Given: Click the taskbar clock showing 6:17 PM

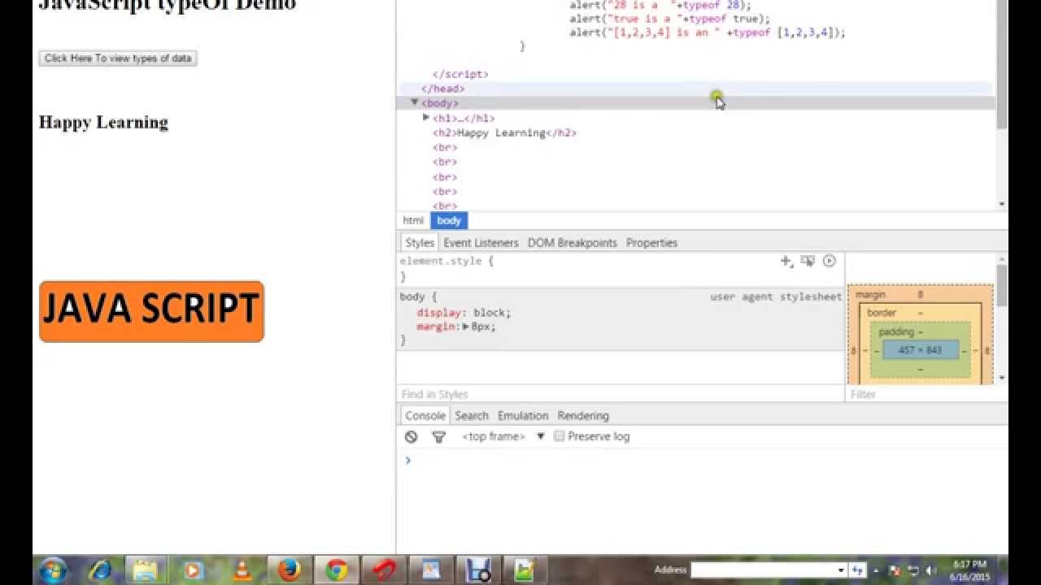Looking at the screenshot, I should point(968,570).
